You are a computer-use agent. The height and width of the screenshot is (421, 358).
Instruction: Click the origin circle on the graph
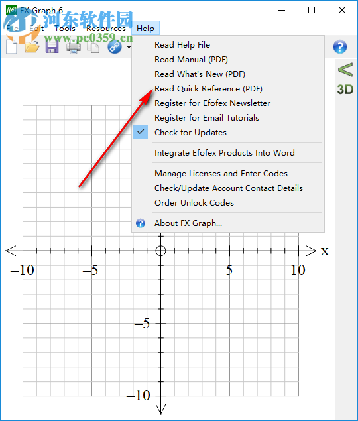point(160,251)
